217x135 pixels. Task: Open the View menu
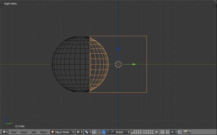(x=14, y=132)
